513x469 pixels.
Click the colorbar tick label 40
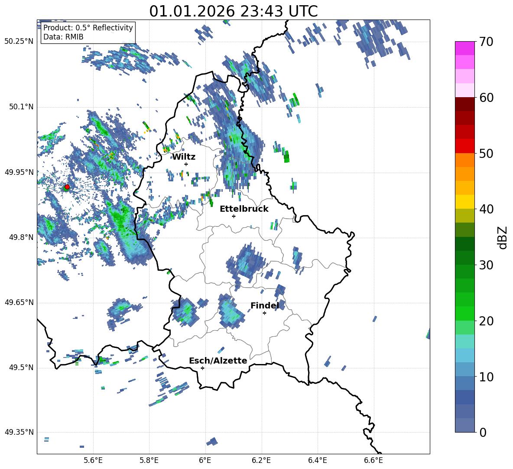(486, 209)
